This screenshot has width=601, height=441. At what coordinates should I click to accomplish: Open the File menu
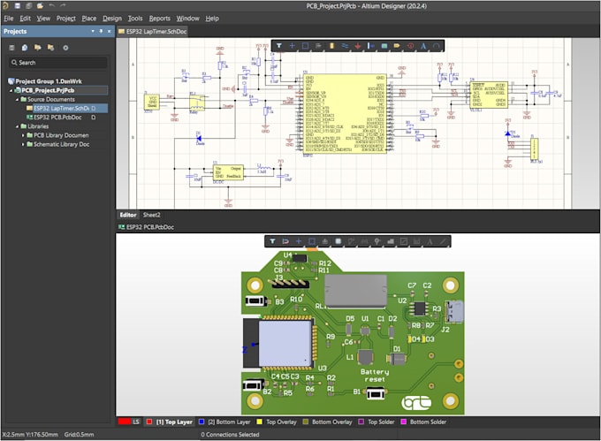[9, 19]
